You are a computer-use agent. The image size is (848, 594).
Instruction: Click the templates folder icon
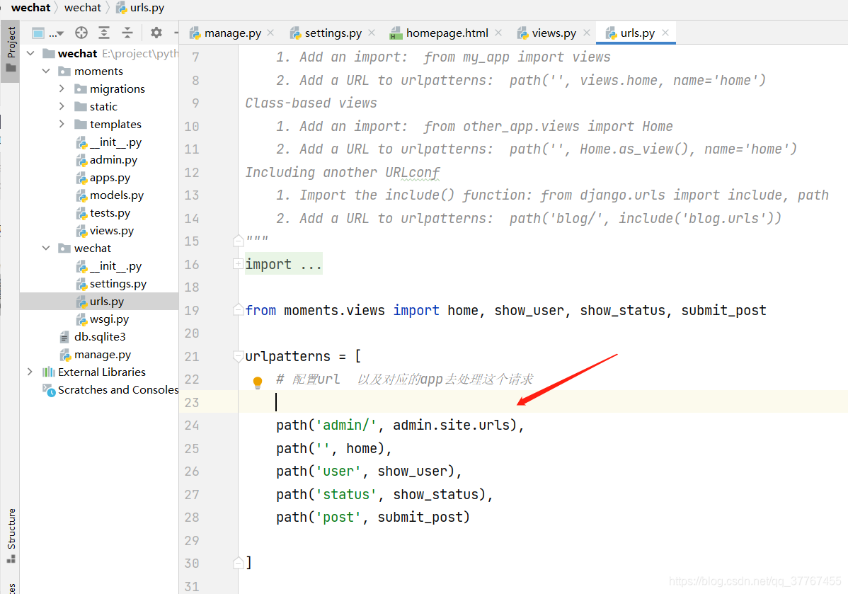tap(81, 124)
